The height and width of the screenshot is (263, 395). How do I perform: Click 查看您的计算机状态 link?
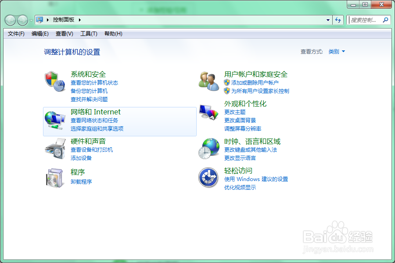[x=94, y=83]
